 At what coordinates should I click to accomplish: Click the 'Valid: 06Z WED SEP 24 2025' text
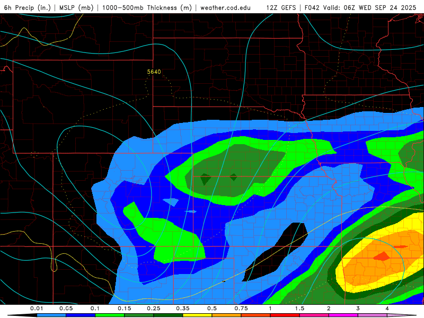(369, 7)
